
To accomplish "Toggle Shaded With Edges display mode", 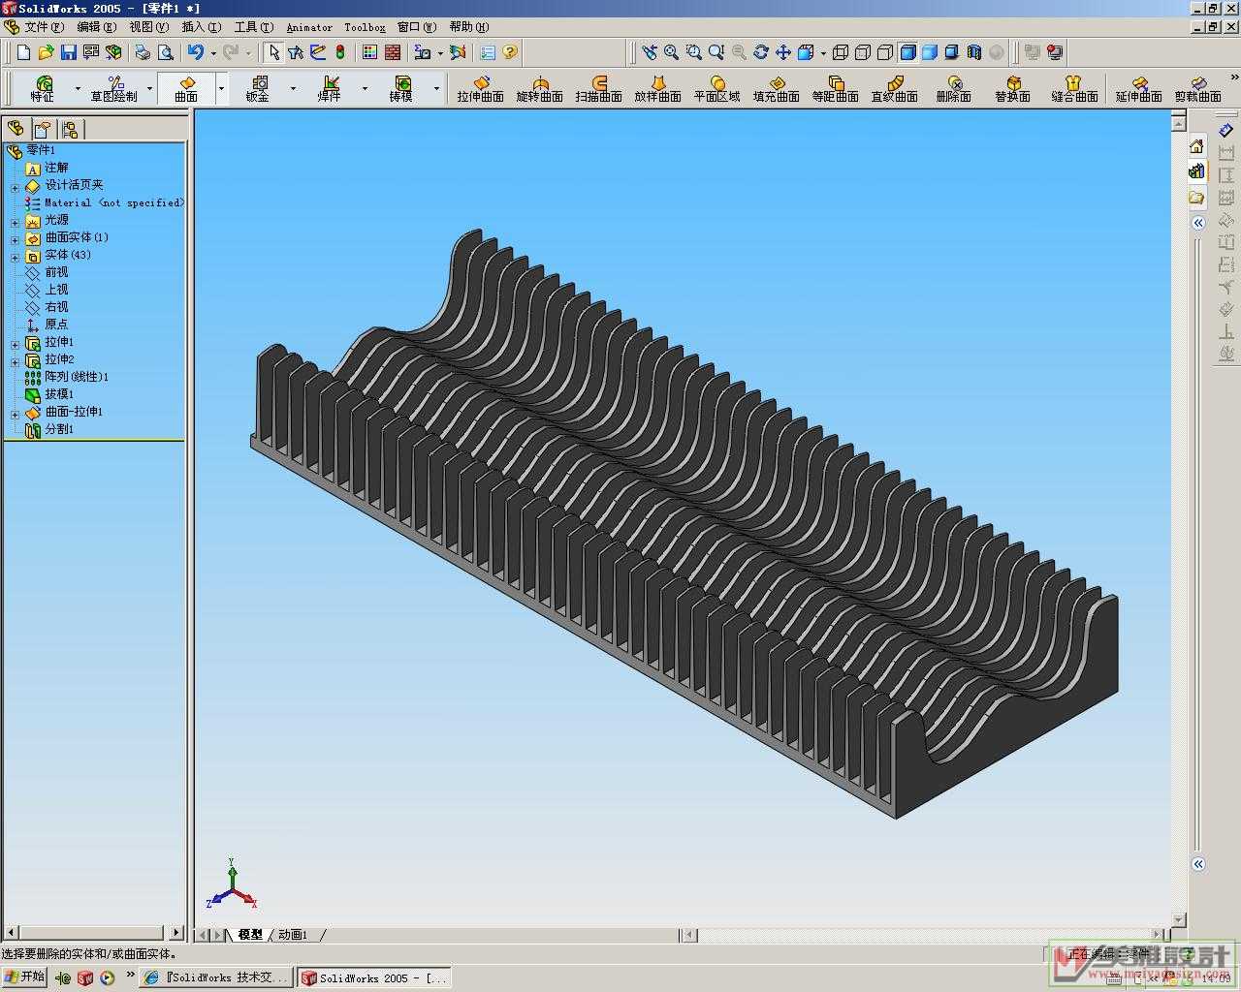I will pyautogui.click(x=907, y=52).
